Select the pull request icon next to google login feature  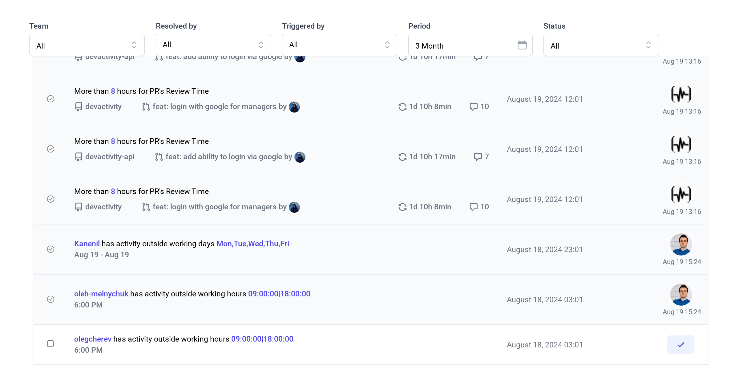click(x=146, y=107)
